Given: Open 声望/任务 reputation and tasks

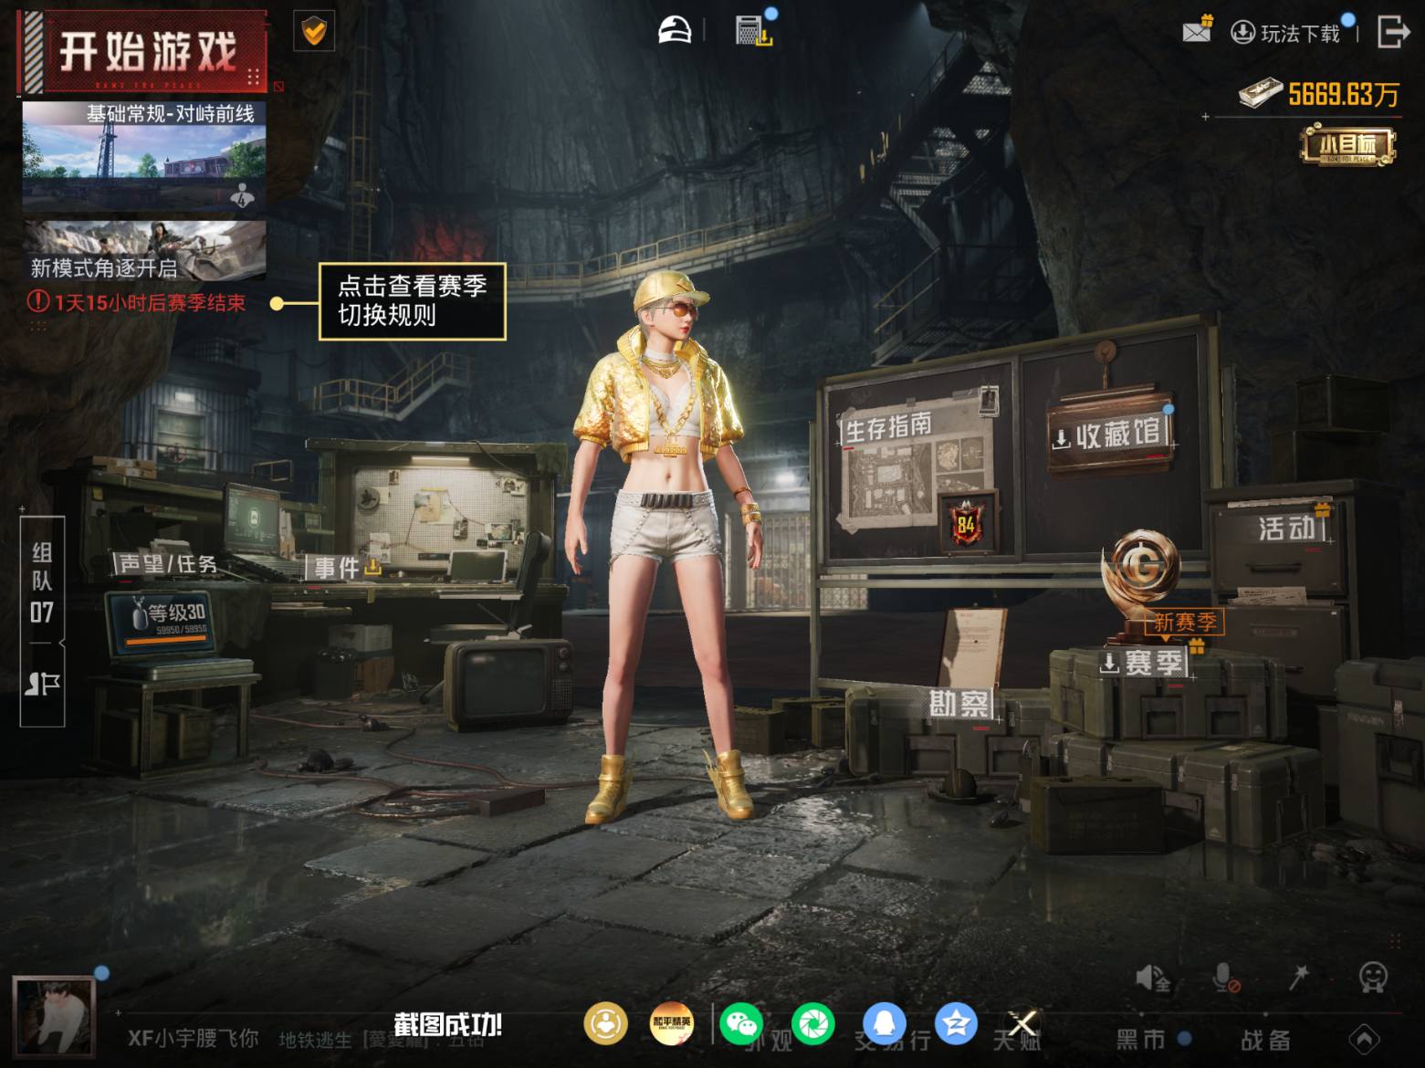Looking at the screenshot, I should tap(168, 564).
